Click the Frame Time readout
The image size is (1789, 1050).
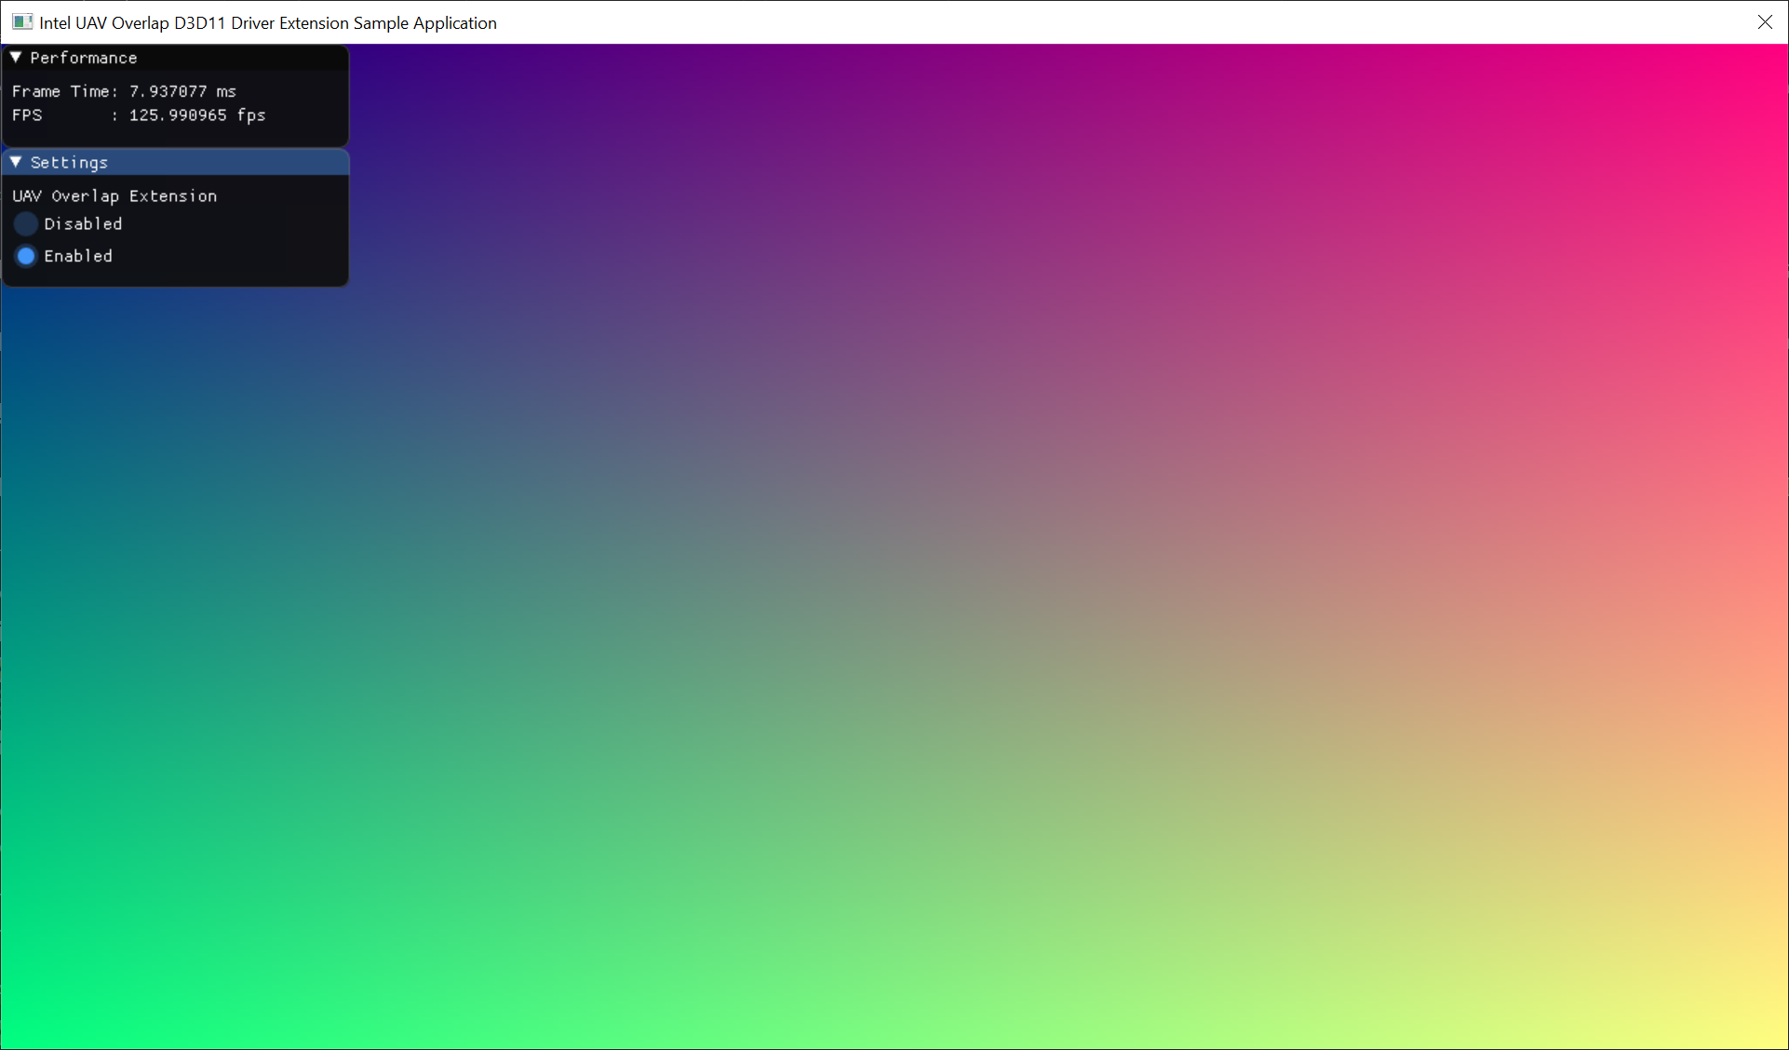[x=124, y=91]
